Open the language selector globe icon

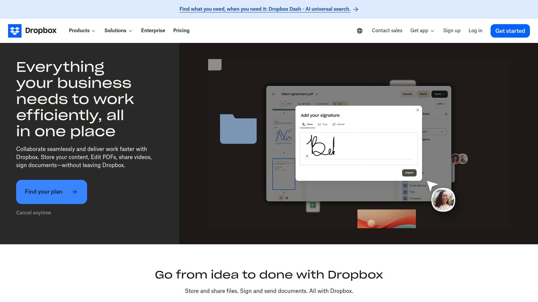coord(360,31)
